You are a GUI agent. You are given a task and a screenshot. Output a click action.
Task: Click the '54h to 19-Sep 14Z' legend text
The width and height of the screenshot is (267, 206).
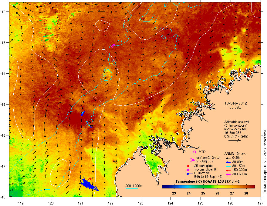208,177
